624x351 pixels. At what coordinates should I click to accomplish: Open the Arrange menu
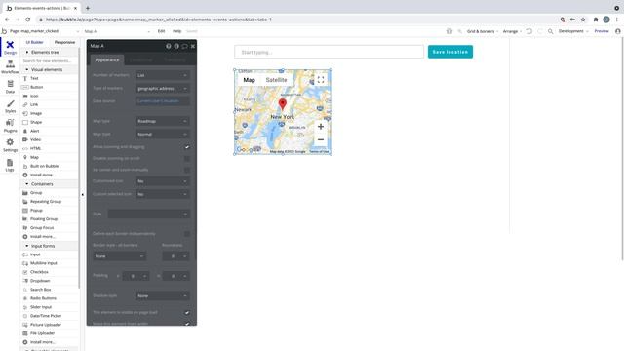pyautogui.click(x=512, y=31)
